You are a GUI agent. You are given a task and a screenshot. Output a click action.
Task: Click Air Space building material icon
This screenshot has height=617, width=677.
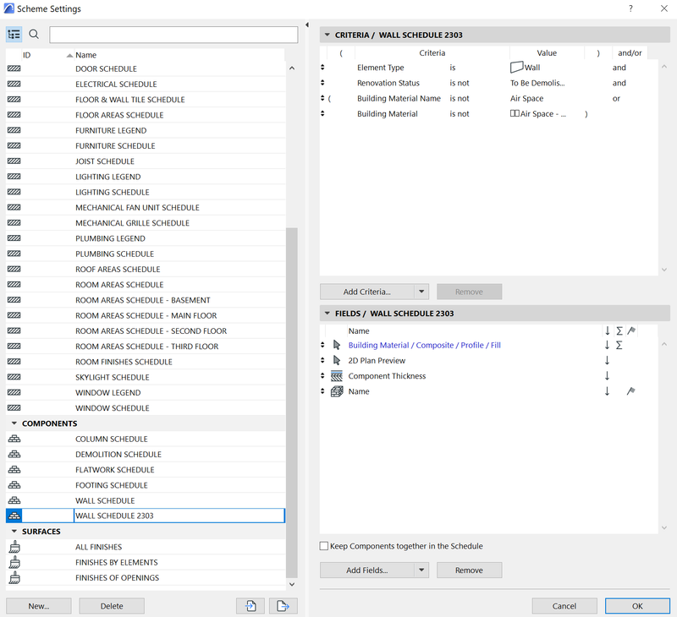[515, 114]
